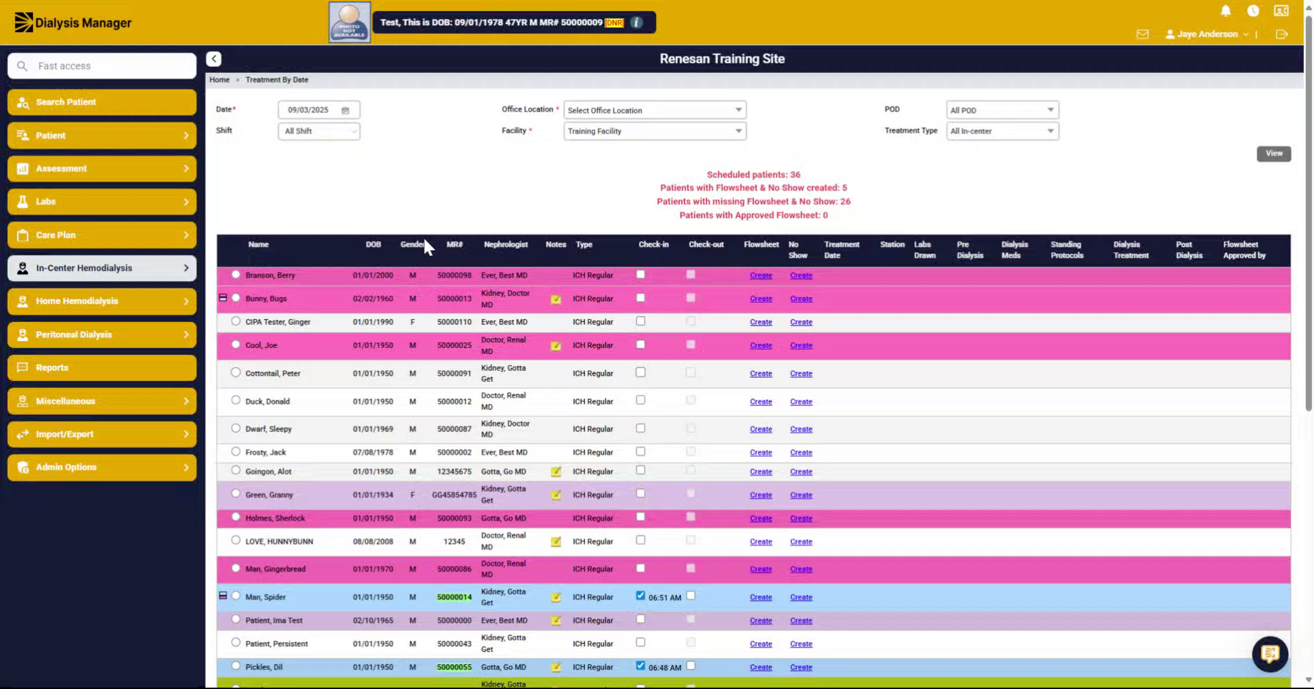Create No Show for Holmes, Sherlock
Image resolution: width=1314 pixels, height=689 pixels.
pyautogui.click(x=800, y=518)
